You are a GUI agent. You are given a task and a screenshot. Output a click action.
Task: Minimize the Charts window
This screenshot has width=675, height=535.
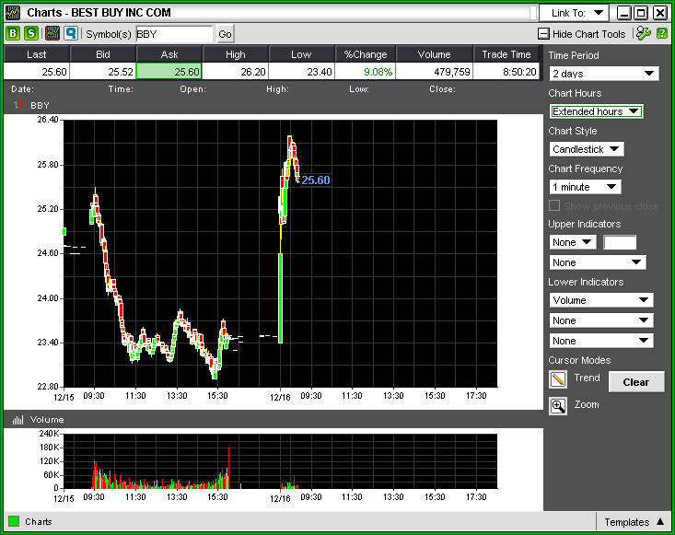click(x=623, y=13)
